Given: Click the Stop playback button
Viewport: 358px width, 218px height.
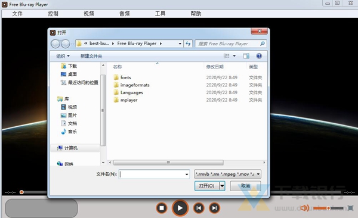Looking at the screenshot, I should (x=162, y=208).
